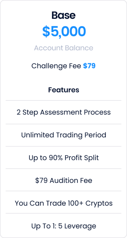
Task: Select the $5,000 account balance amount
Action: click(64, 32)
